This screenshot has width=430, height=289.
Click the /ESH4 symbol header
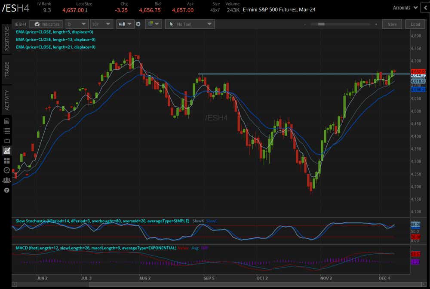click(x=15, y=8)
